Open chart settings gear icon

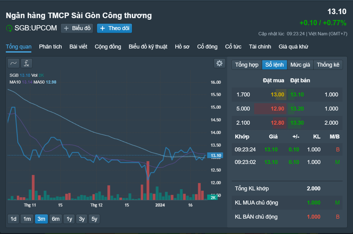click(x=219, y=63)
